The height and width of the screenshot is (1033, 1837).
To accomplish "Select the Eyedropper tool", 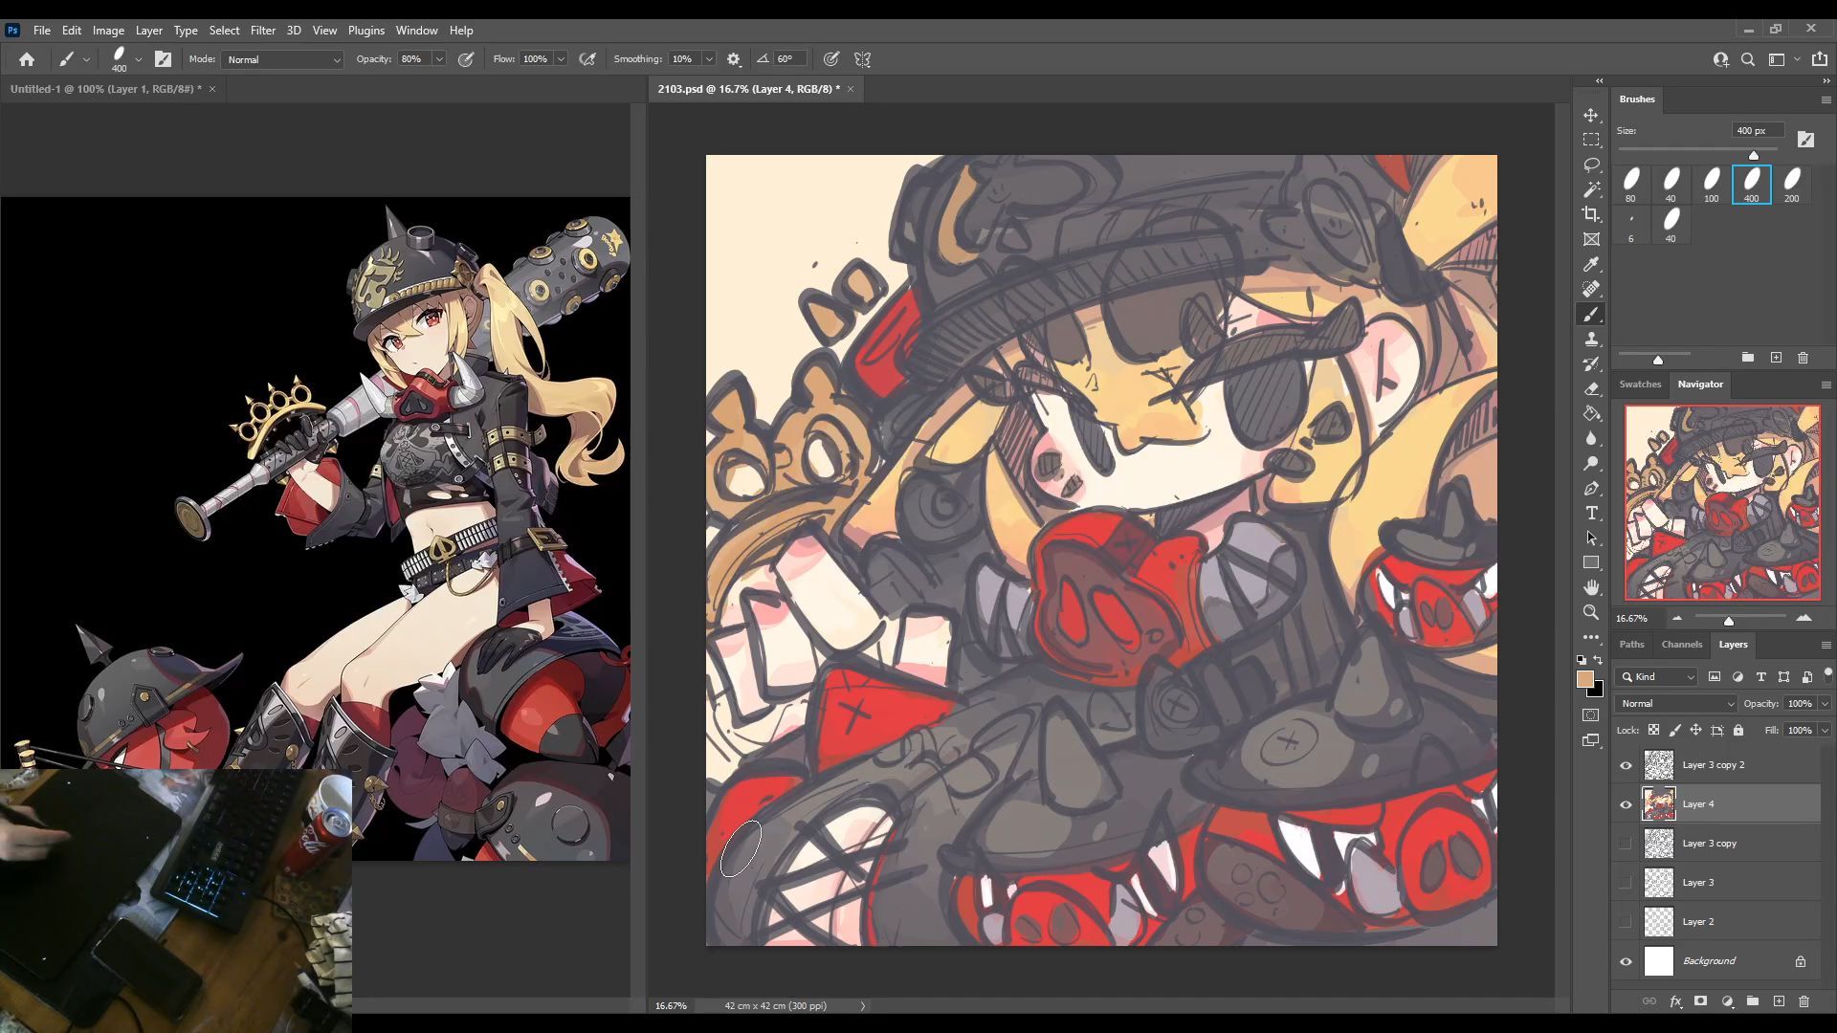I will (x=1591, y=264).
